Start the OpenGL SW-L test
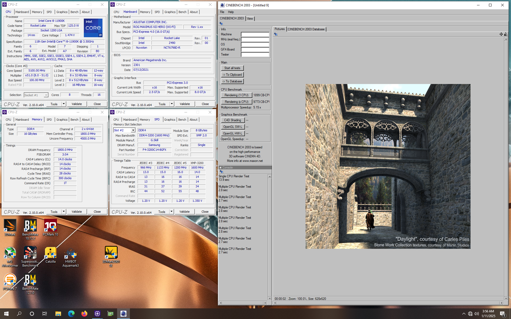 pos(233,127)
